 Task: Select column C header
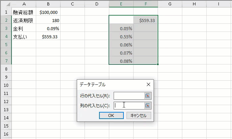73,4
